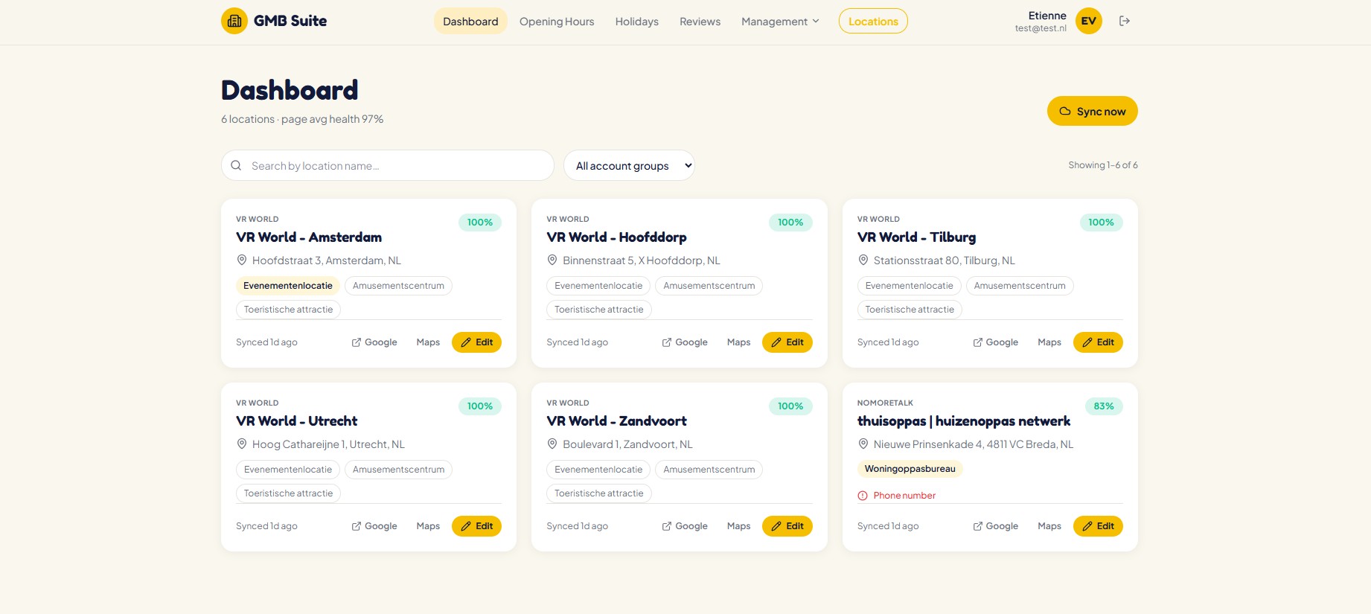Open the VR World - Zandvoort title
This screenshot has width=1371, height=614.
pos(616,421)
